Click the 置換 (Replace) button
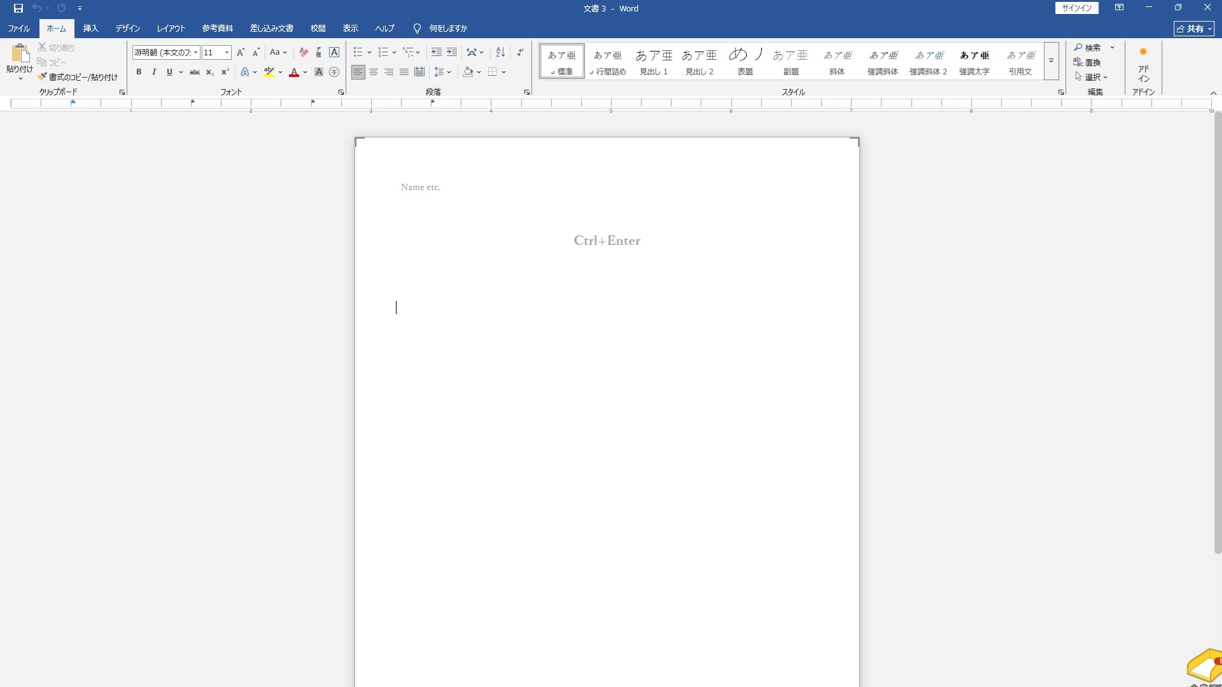The height and width of the screenshot is (687, 1222). 1088,62
